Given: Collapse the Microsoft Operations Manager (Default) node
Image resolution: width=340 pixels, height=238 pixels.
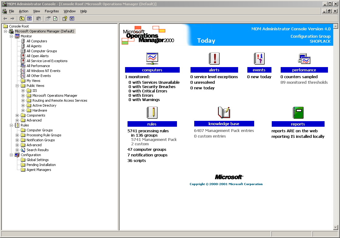Looking at the screenshot, I should click(x=6, y=31).
